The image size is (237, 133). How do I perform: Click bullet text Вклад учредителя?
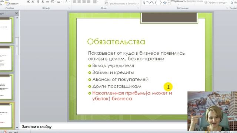click(113, 66)
